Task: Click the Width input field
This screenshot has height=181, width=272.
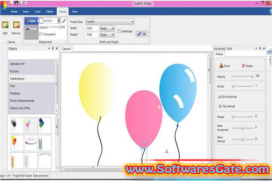Action: (x=92, y=28)
